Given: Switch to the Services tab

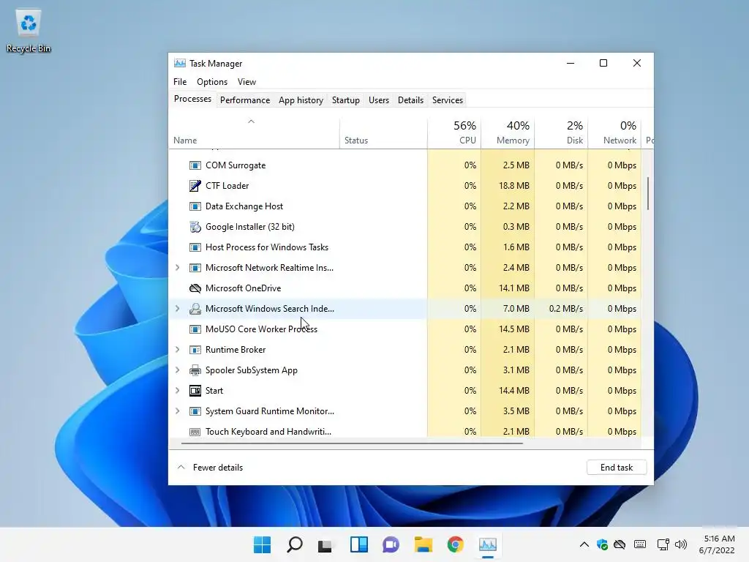Looking at the screenshot, I should (448, 100).
